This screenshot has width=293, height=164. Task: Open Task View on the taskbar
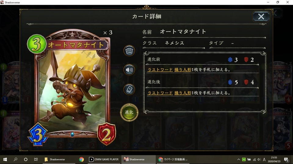(36, 159)
